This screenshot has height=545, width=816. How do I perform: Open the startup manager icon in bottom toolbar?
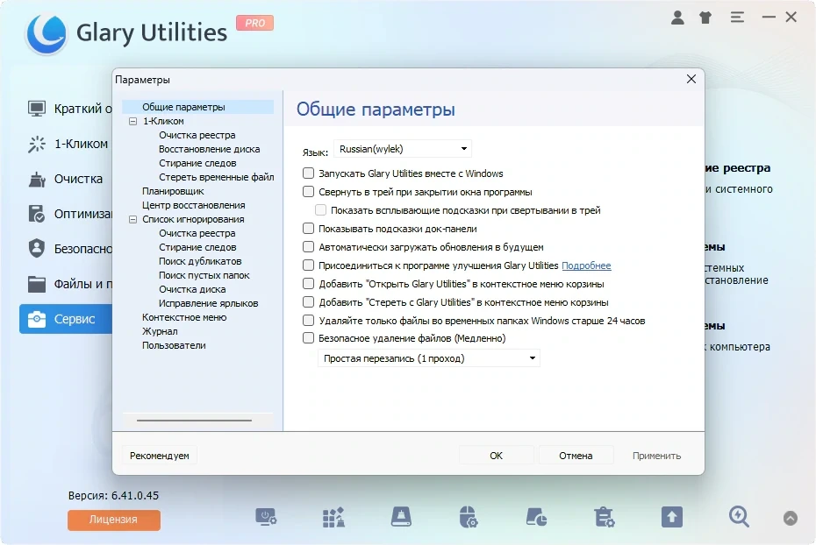click(x=265, y=518)
